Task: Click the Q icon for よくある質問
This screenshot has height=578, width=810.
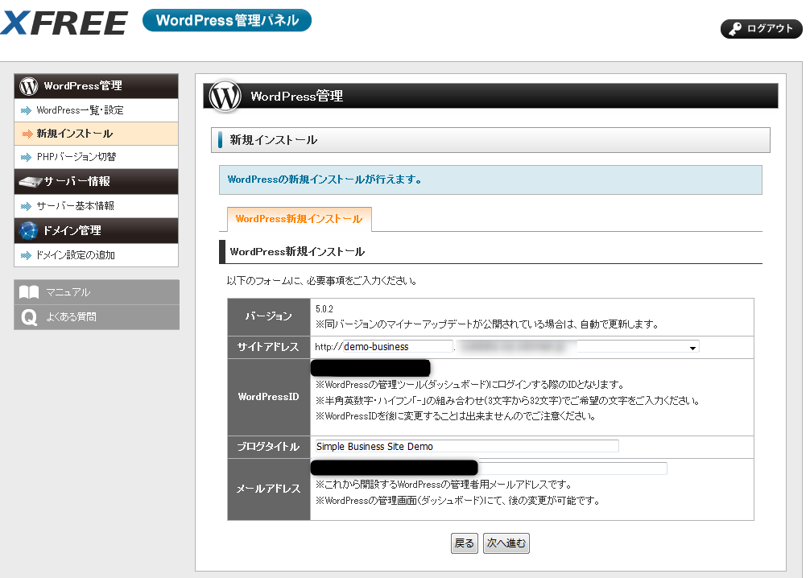Action: (29, 317)
